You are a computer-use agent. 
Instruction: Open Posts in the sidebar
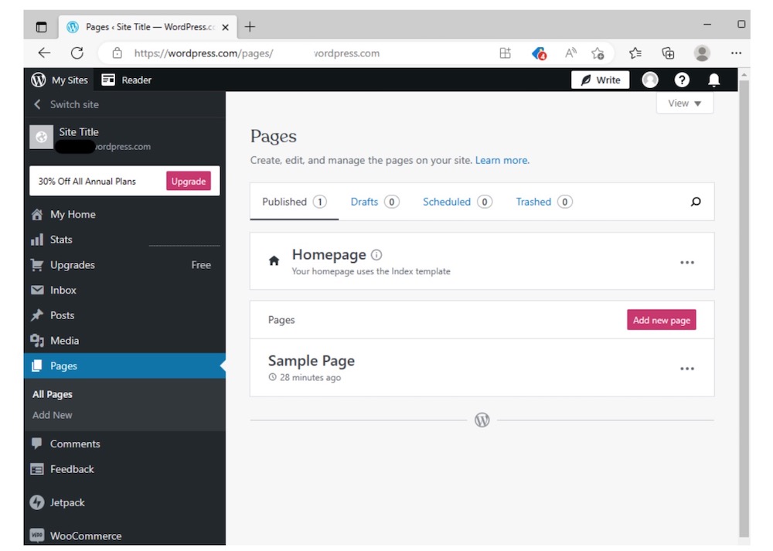pyautogui.click(x=124, y=315)
